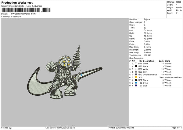Click 'Wilcom EmbroideryStudio – Level 3 Advanced' text
183x130 pixels.
pos(22,6)
